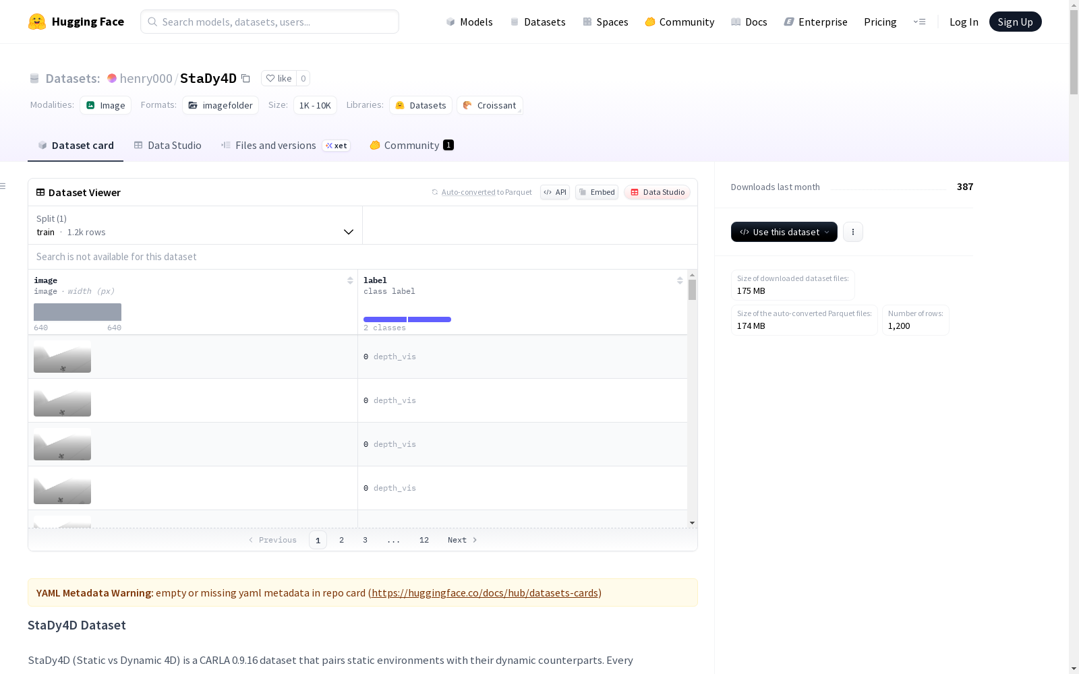
Task: Click the left label class distribution bar
Action: 385,319
